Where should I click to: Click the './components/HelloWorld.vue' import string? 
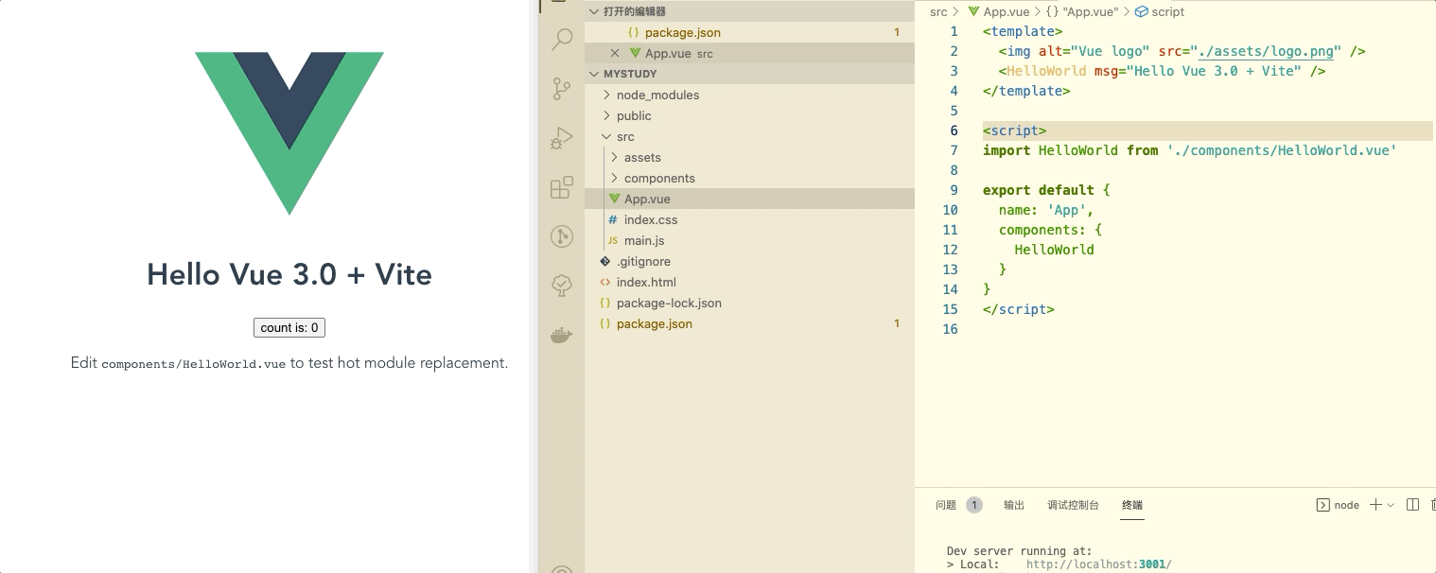click(1282, 150)
